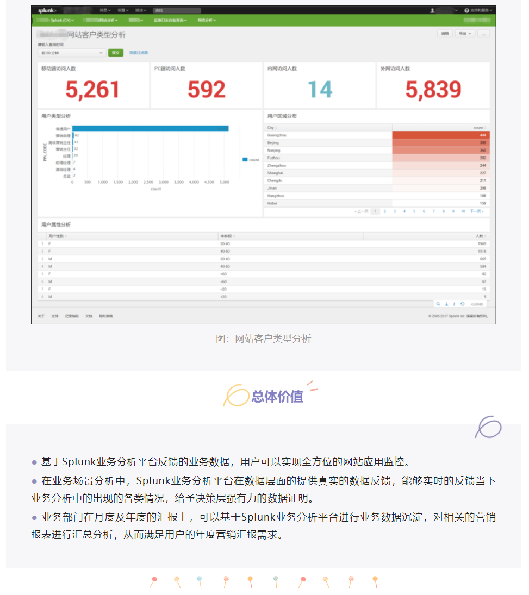This screenshot has width=529, height=595.
Task: Click the 5,839 external visitors value
Action: click(433, 90)
